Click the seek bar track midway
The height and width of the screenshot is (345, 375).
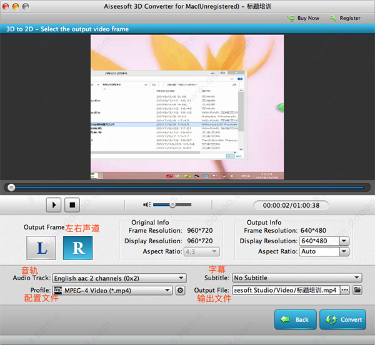187,188
